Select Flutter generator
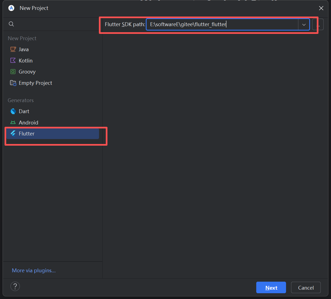331x299 pixels. 52,134
